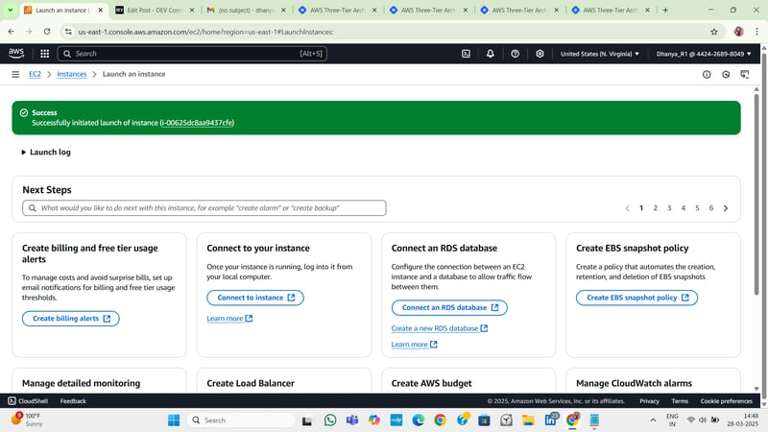Open the recent history clock icon

(726, 75)
